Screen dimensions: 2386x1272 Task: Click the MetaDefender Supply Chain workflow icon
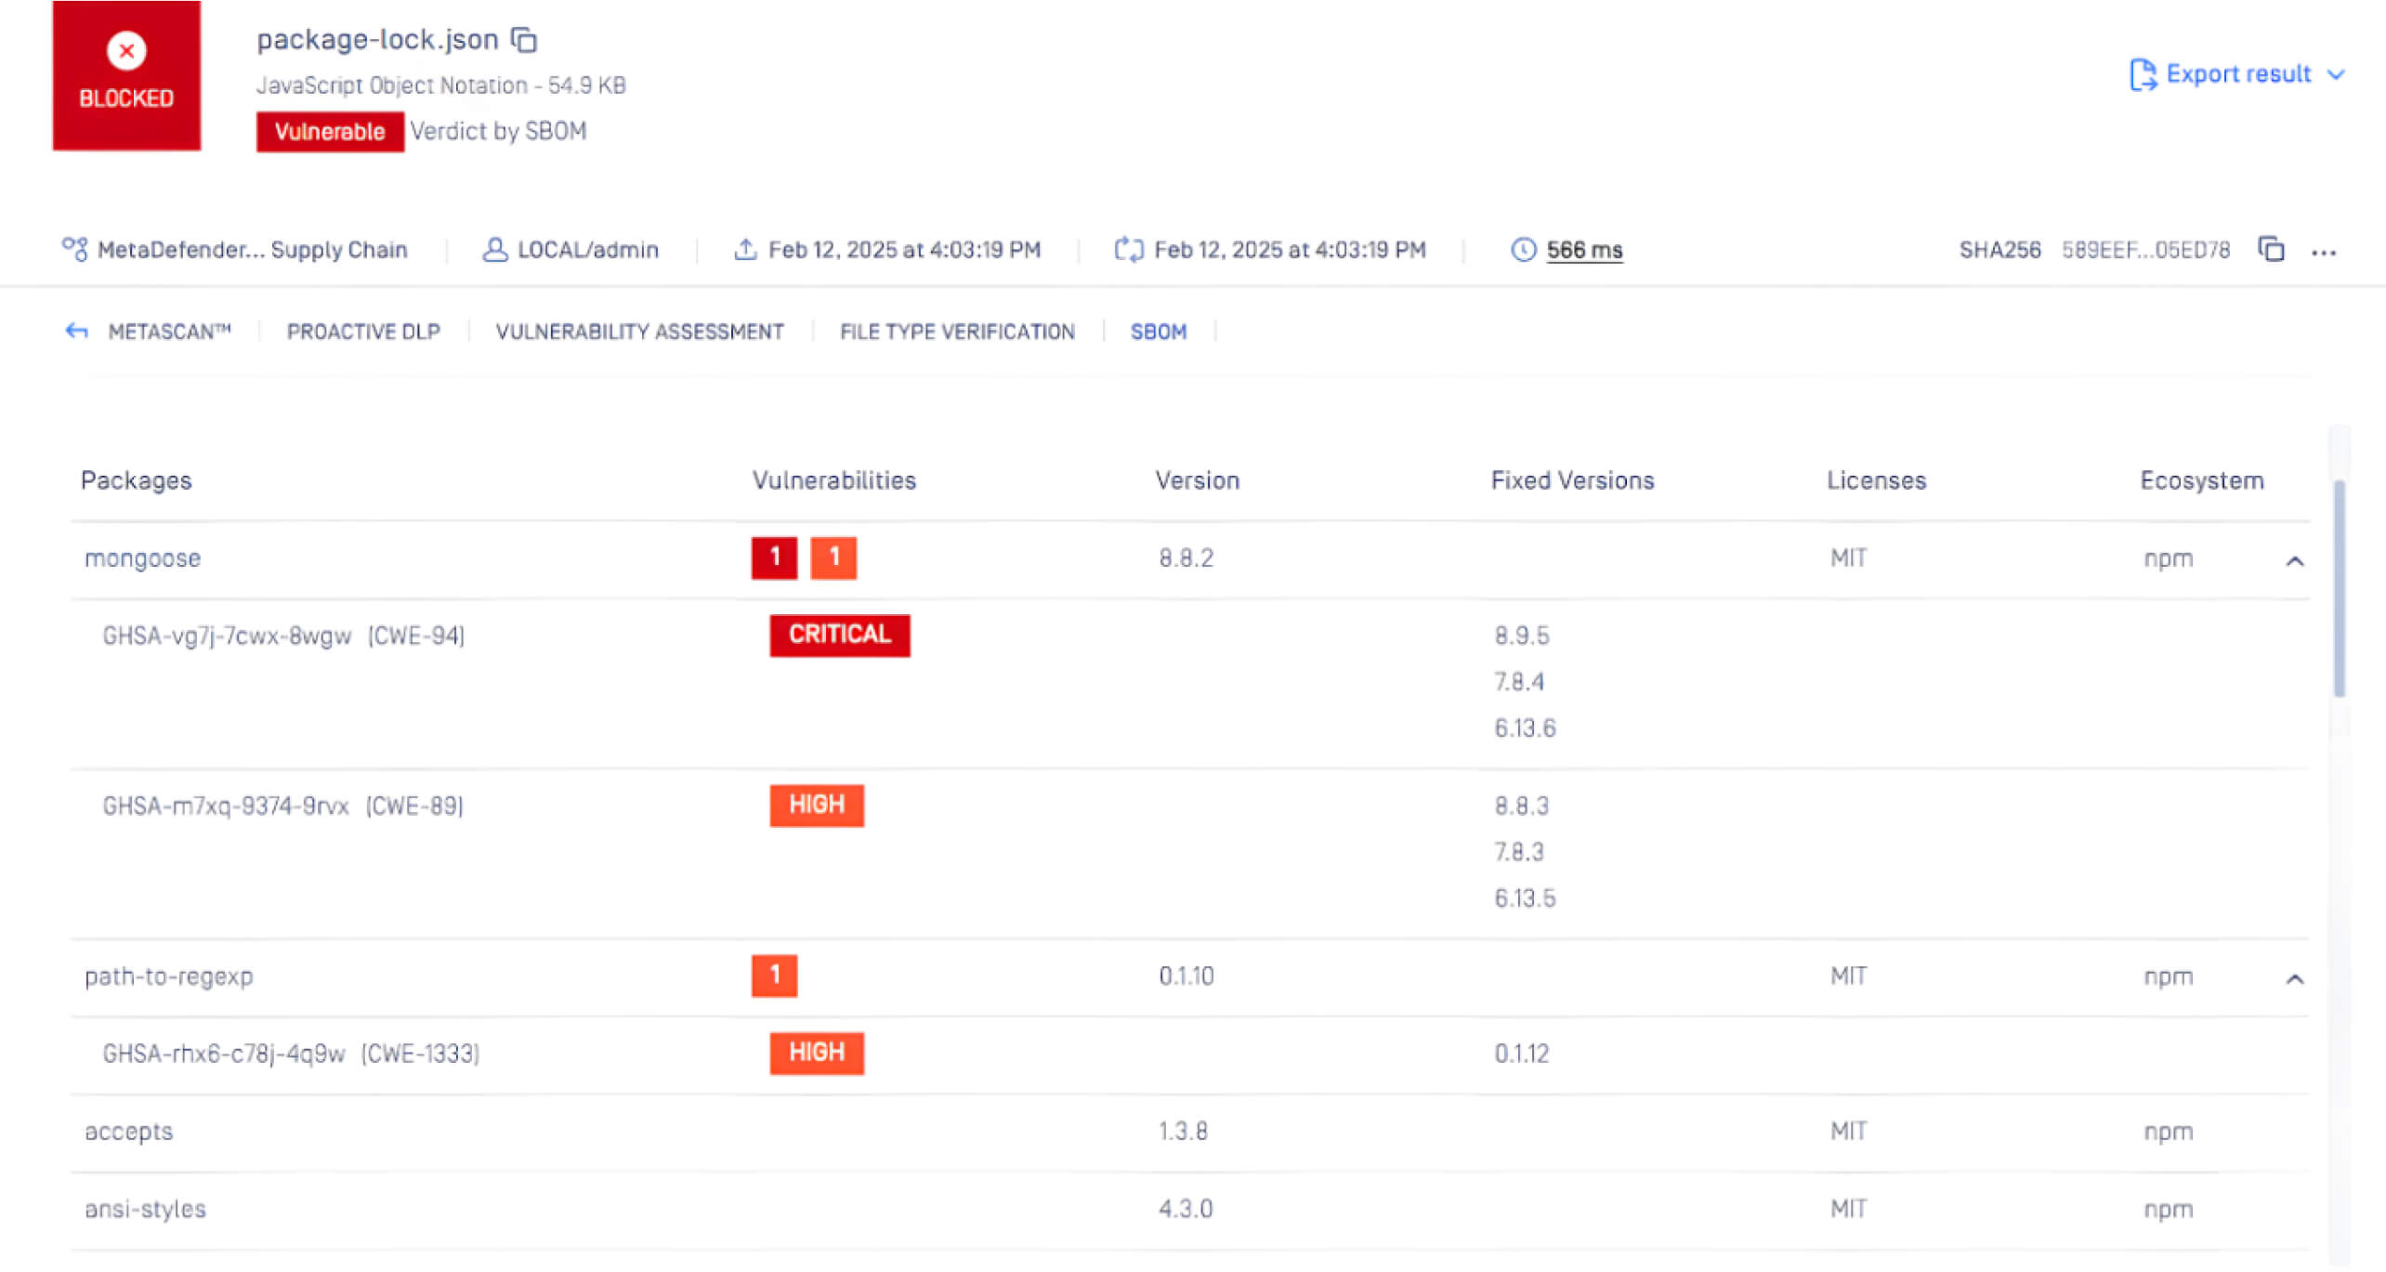pyautogui.click(x=74, y=249)
